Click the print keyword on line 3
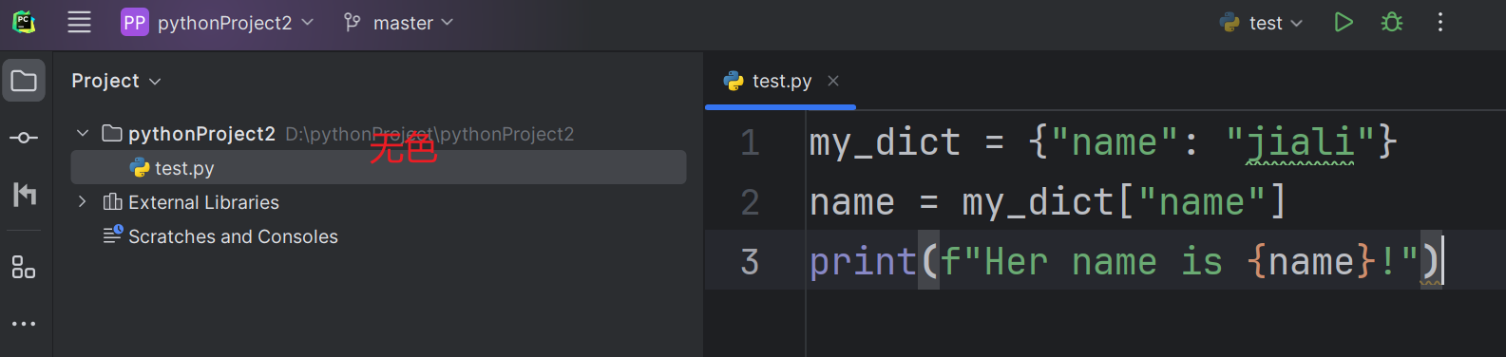 [863, 261]
